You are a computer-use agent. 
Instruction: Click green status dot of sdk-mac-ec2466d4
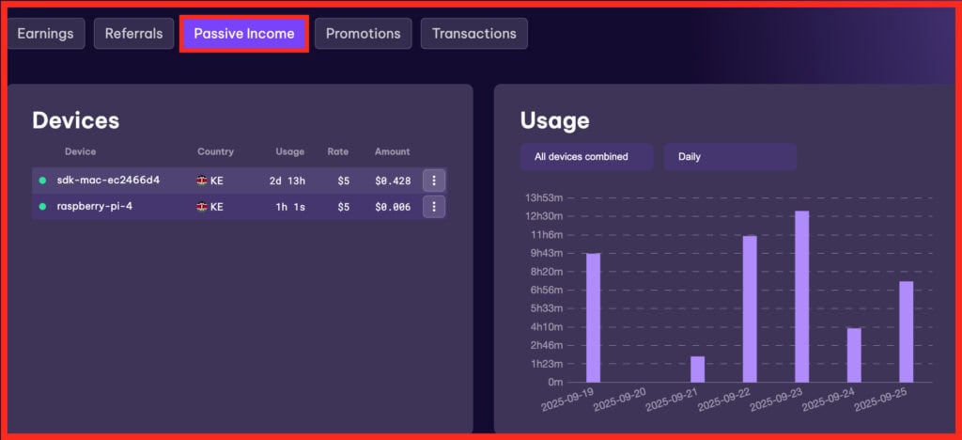pos(42,181)
